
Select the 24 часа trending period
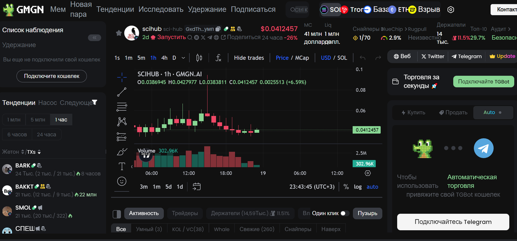tap(46, 135)
